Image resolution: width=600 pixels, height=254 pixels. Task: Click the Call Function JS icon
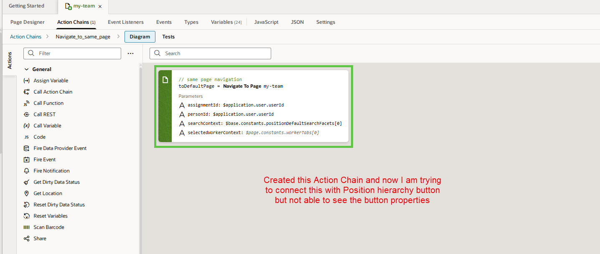tap(27, 103)
